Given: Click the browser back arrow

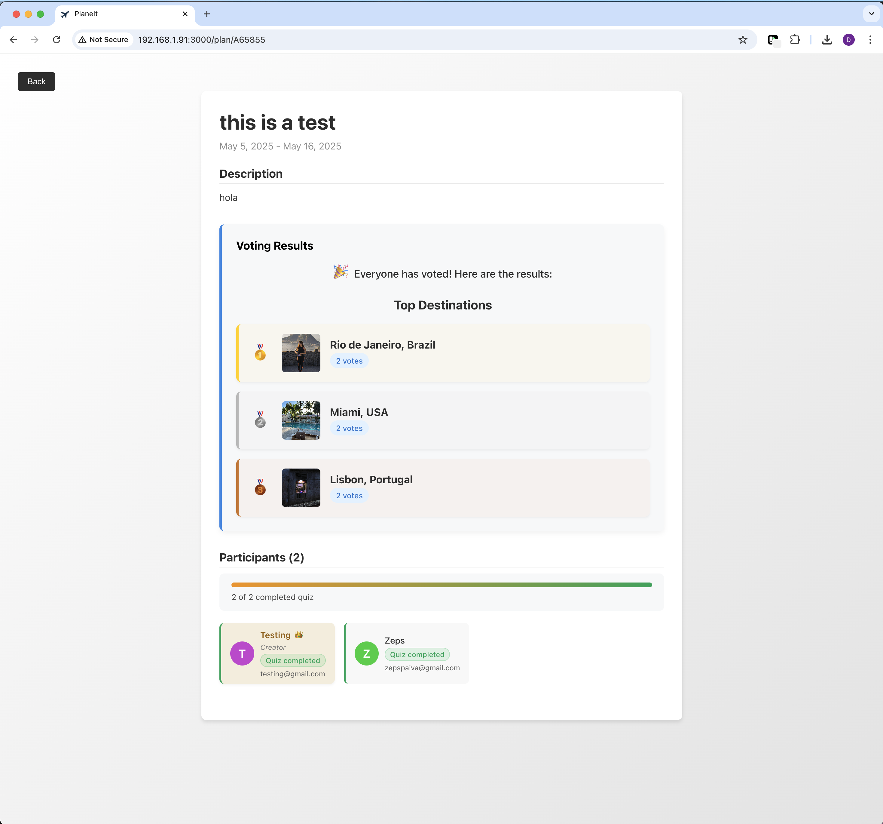Looking at the screenshot, I should pos(13,40).
